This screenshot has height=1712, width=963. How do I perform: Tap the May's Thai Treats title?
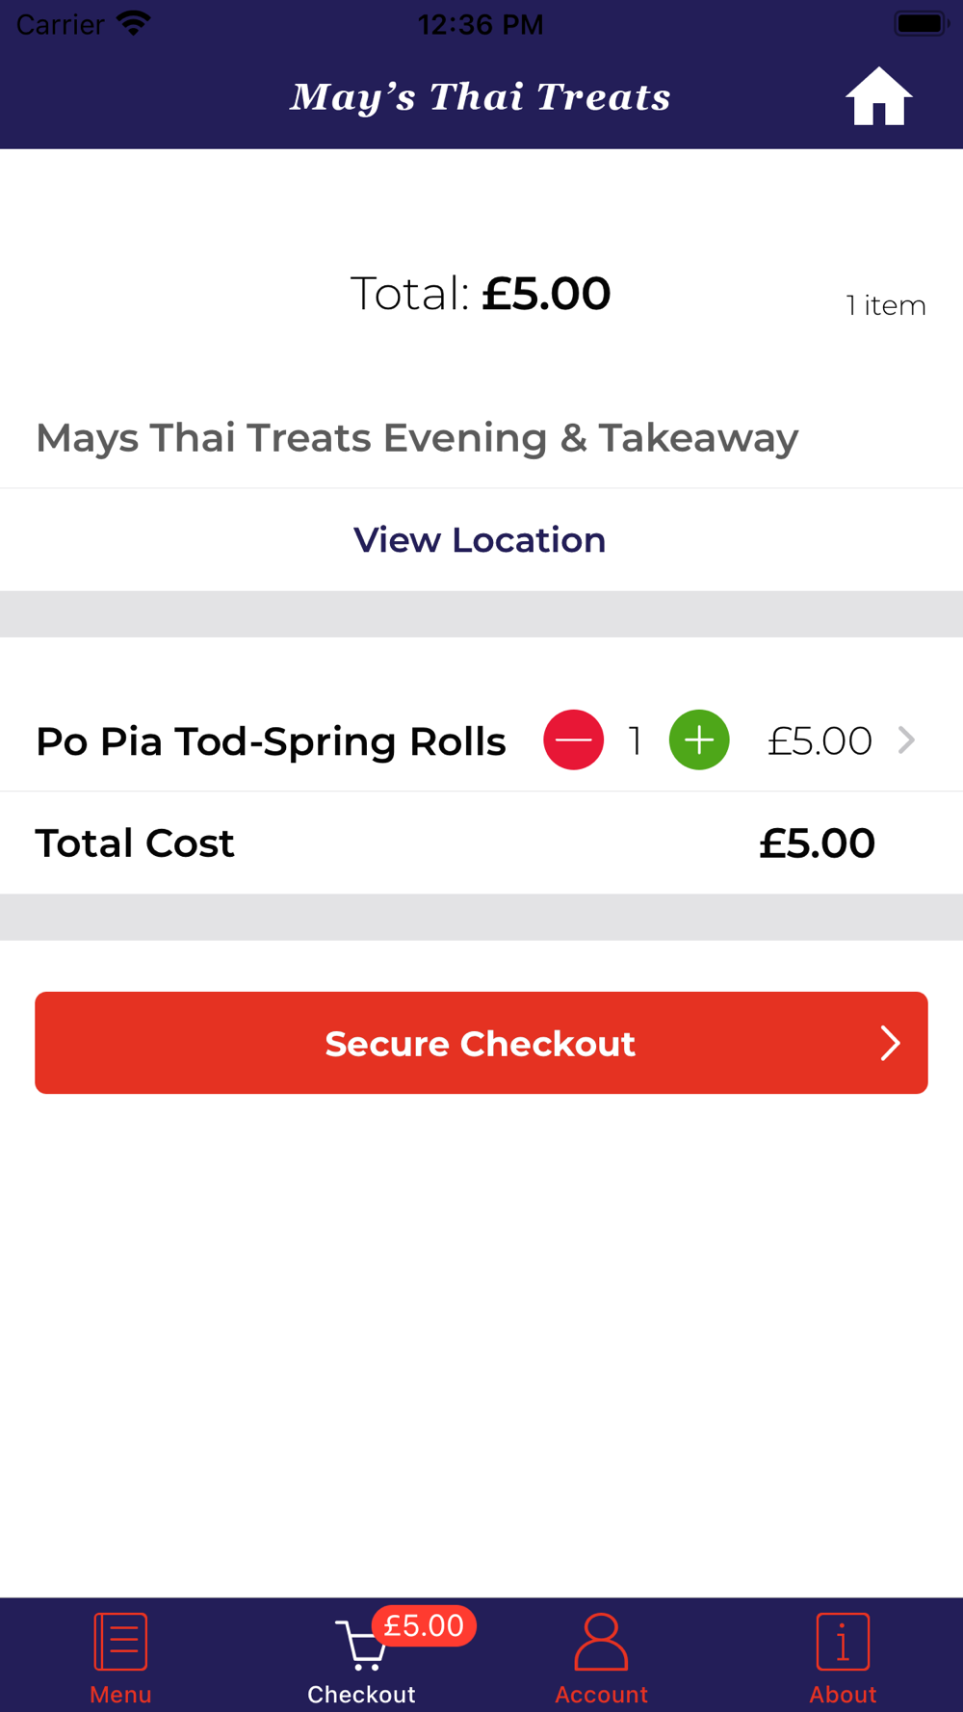click(481, 97)
